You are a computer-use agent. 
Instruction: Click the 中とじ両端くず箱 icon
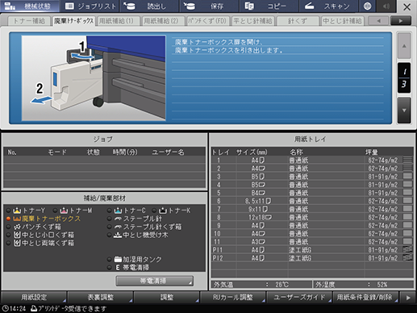17,243
